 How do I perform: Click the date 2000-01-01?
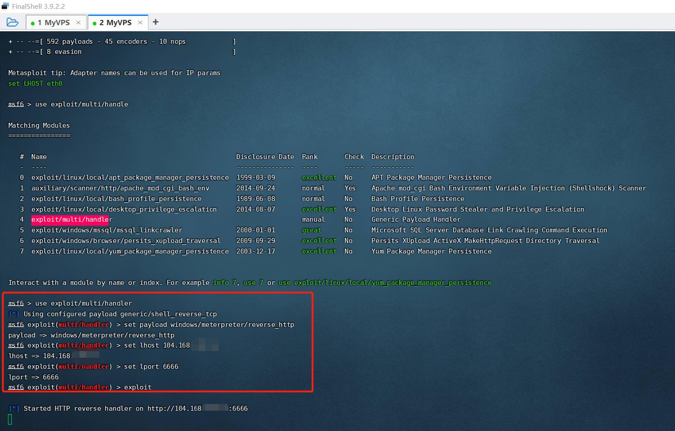[x=255, y=230]
